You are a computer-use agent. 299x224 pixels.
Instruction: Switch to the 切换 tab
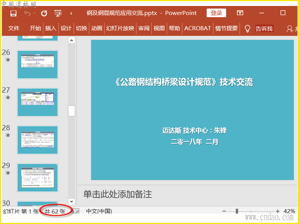point(81,28)
